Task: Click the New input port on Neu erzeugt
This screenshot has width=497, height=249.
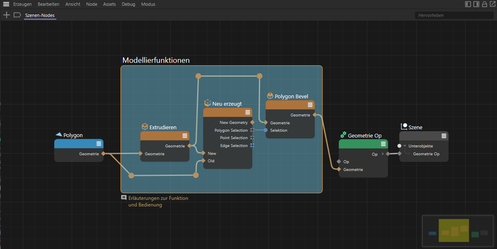Action: point(203,153)
